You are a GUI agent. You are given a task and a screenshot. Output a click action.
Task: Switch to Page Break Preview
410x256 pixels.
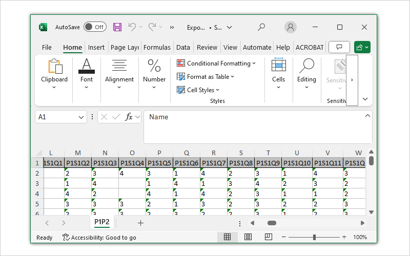(x=268, y=237)
